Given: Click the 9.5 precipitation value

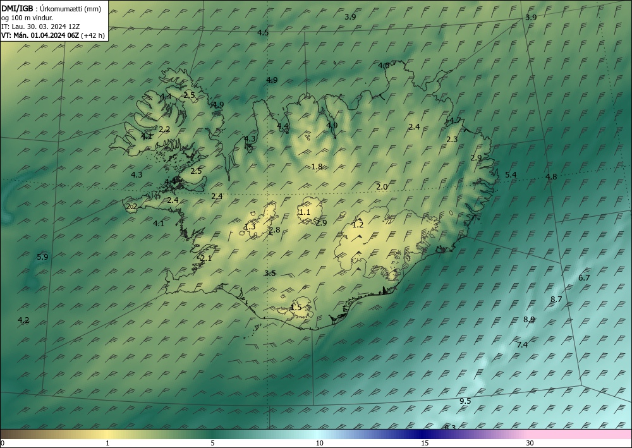Looking at the screenshot, I should (465, 401).
